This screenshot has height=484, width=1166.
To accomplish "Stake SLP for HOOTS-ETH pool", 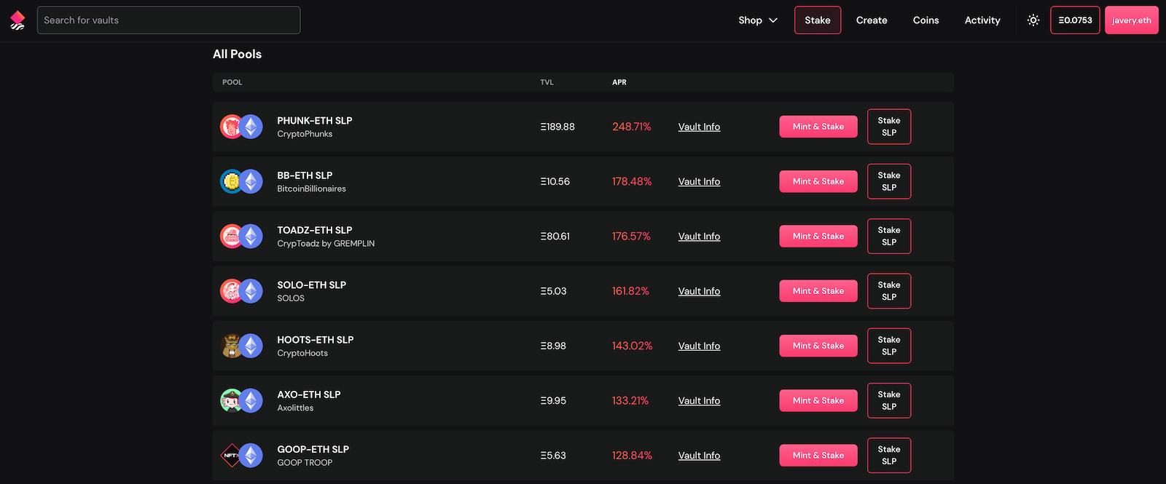I will click(889, 346).
